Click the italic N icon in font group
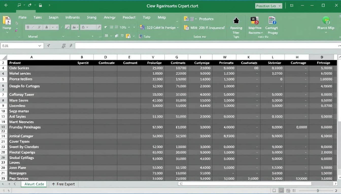Viewport: 341px width, 194px height. pyautogui.click(x=39, y=27)
